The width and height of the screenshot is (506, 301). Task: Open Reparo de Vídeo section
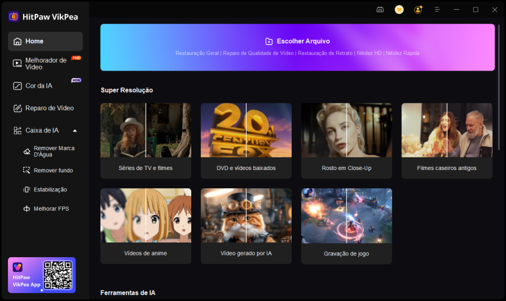pyautogui.click(x=46, y=108)
